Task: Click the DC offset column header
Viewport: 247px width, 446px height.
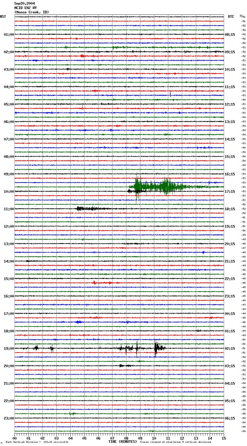Action: pyautogui.click(x=242, y=16)
